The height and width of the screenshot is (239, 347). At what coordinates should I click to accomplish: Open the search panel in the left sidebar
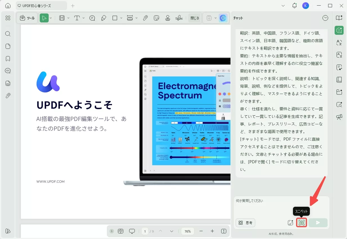[8, 34]
